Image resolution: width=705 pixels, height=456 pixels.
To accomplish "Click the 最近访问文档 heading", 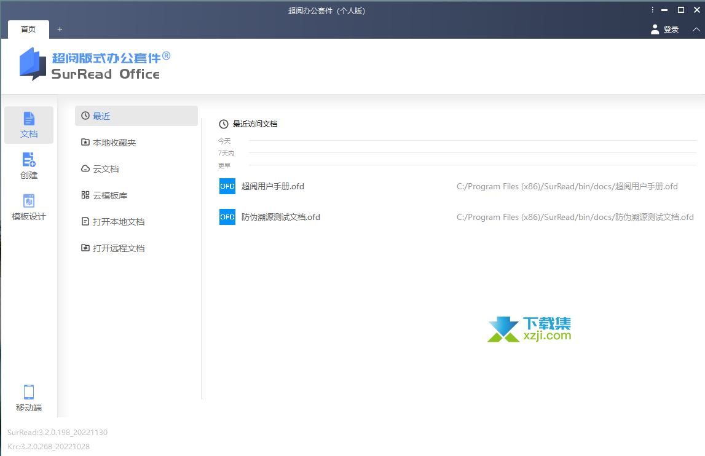I will coord(255,124).
